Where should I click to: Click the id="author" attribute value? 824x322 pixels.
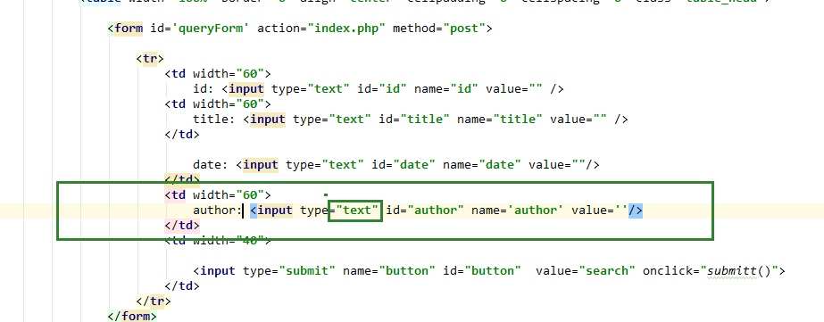(437, 211)
